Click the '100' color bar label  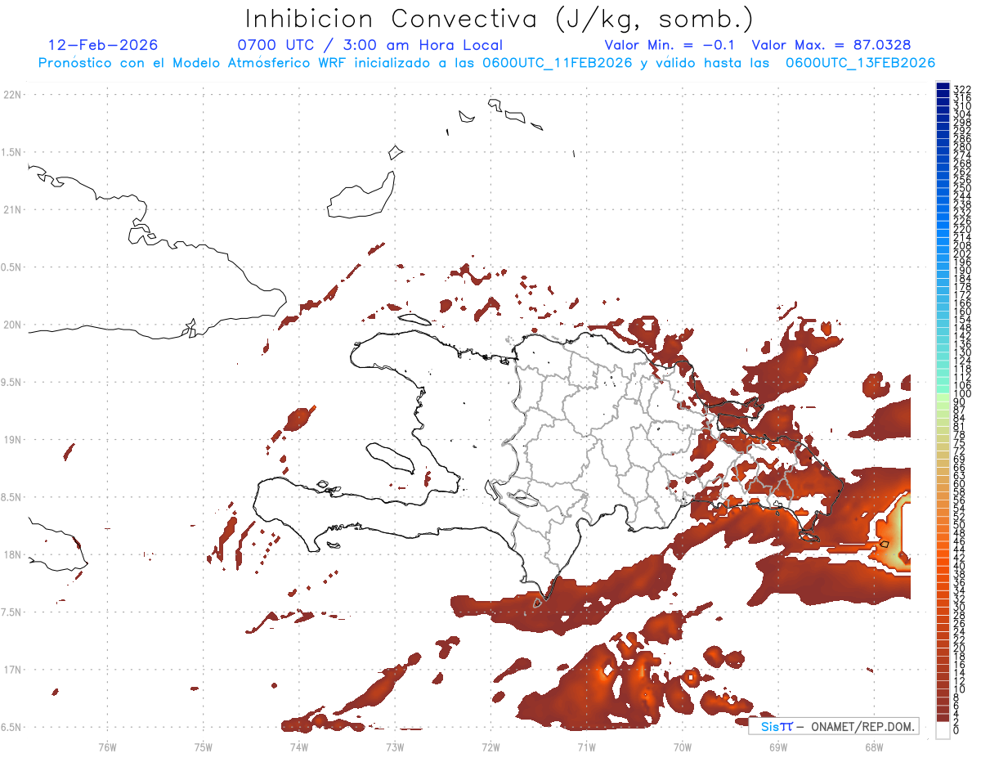[962, 393]
